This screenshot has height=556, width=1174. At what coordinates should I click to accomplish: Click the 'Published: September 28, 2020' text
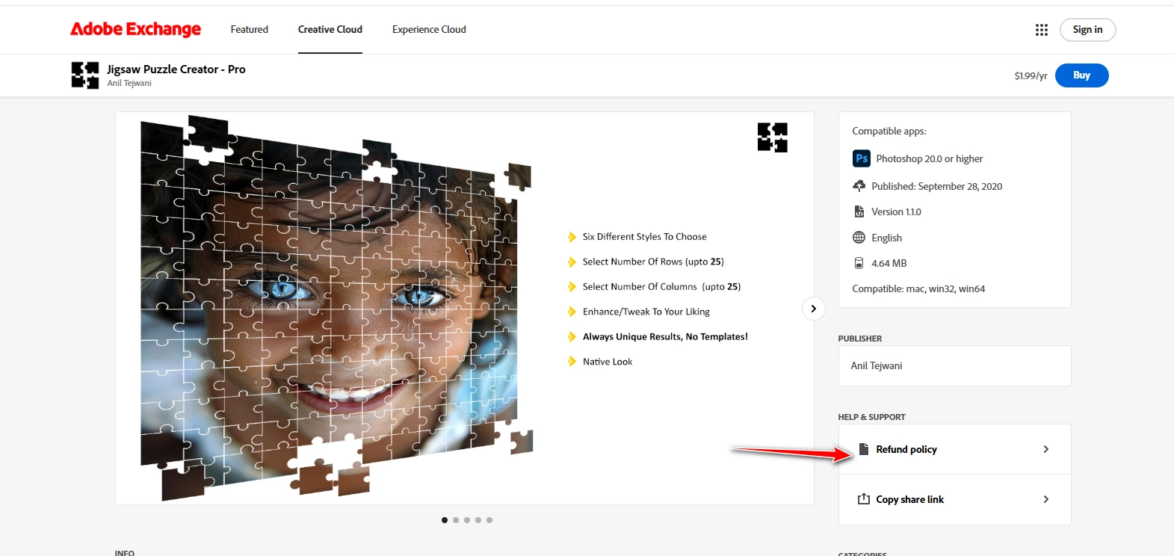click(x=936, y=186)
